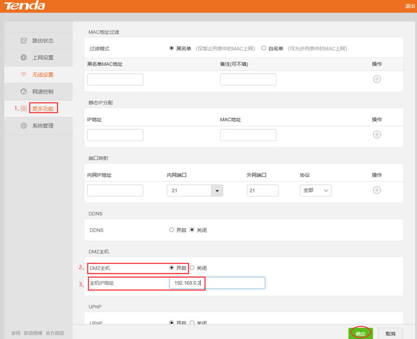Image resolution: width=417 pixels, height=339 pixels.
Task: Enable DDNS by selecting 开启
Action: [171, 230]
